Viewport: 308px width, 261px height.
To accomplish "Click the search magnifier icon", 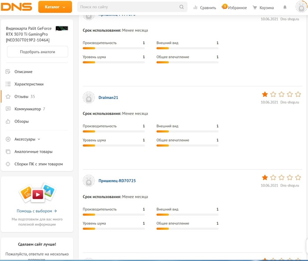I will (181, 7).
